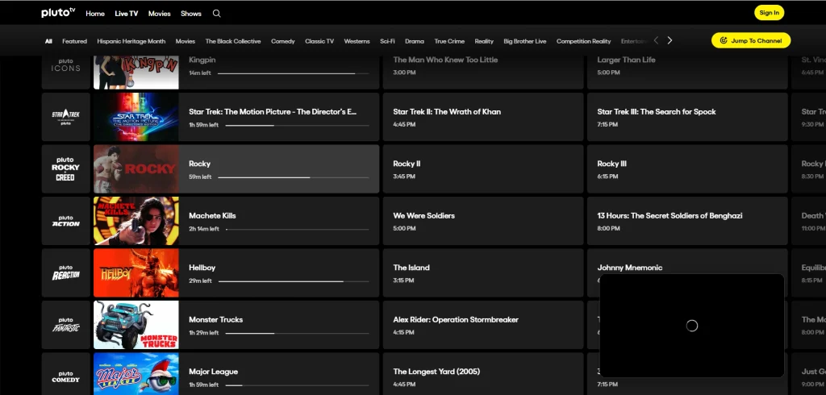The image size is (826, 395).
Task: Select The Island at 3:15 PM
Action: (483, 272)
